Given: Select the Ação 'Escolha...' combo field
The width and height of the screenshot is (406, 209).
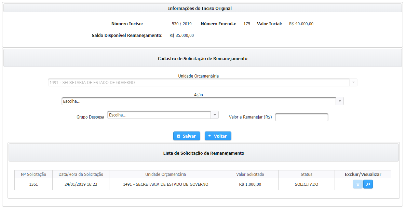Looking at the screenshot, I should [x=198, y=101].
